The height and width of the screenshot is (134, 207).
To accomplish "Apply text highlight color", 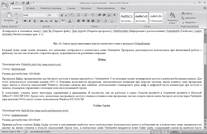I will [x=63, y=21].
